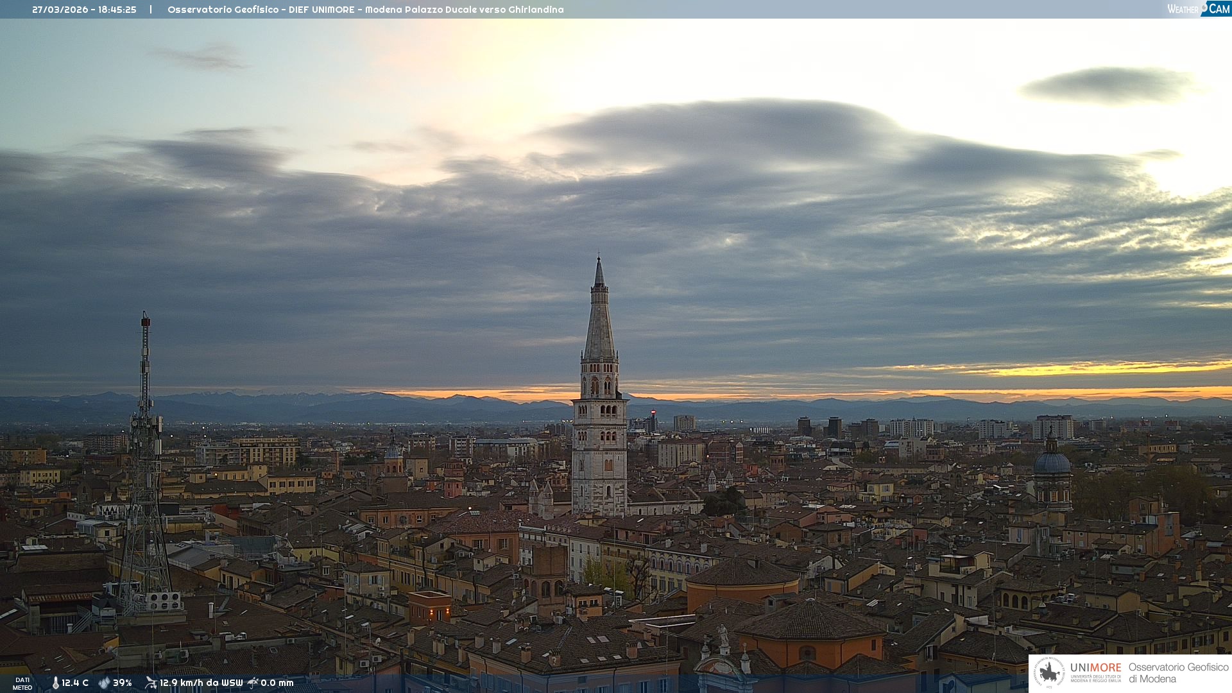The height and width of the screenshot is (693, 1232).
Task: Click the 39% humidity value
Action: (123, 683)
